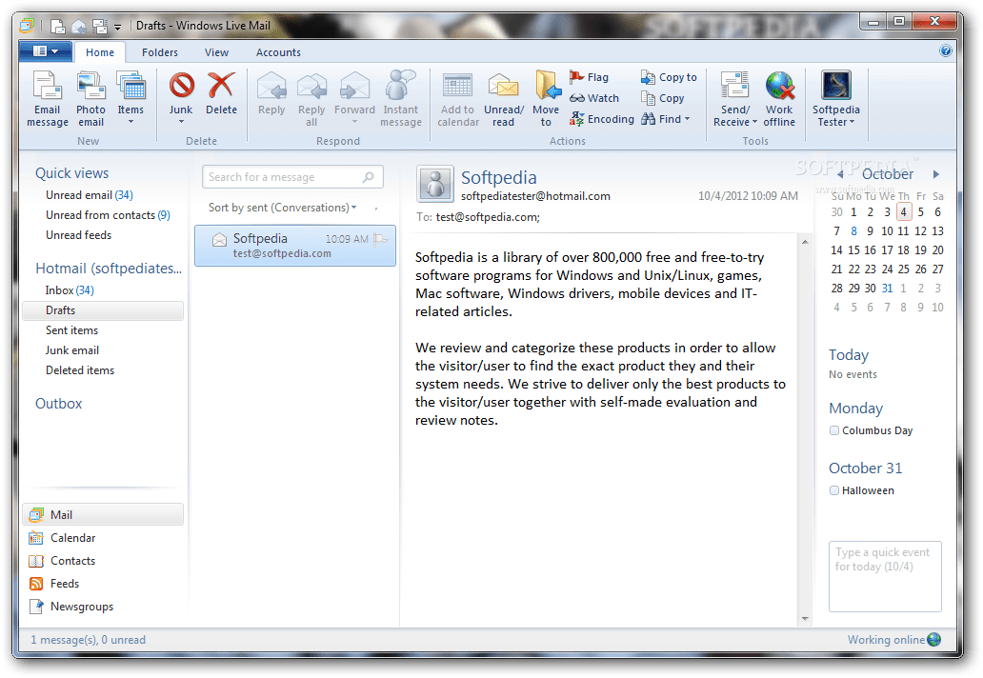Mark message as Junk
Image resolution: width=983 pixels, height=678 pixels.
pos(181,99)
